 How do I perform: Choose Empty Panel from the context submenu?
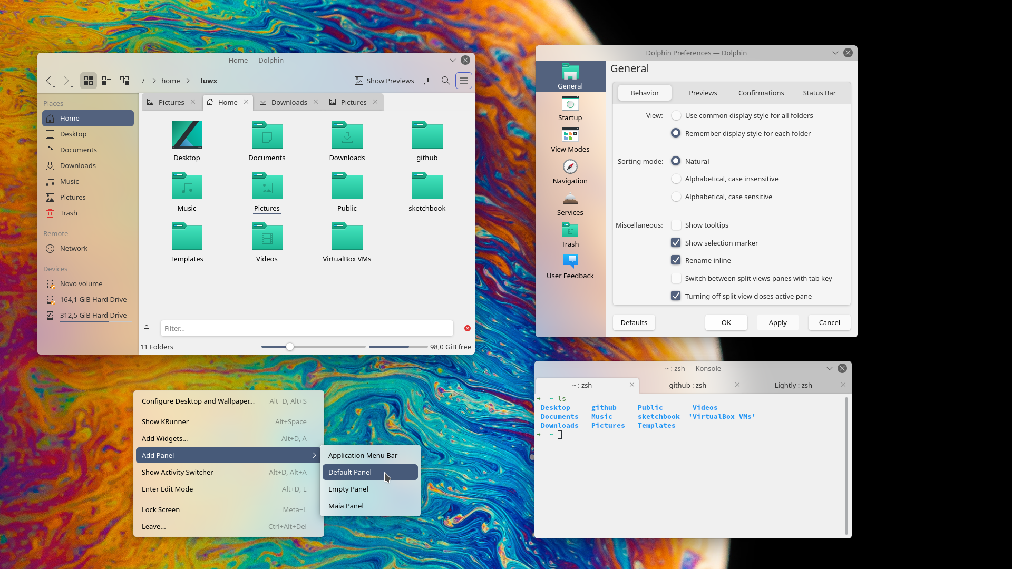pos(348,489)
